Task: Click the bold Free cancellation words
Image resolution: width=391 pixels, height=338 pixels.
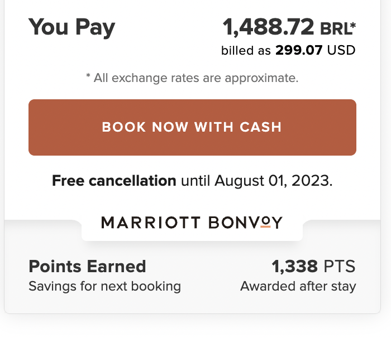Action: (x=114, y=181)
